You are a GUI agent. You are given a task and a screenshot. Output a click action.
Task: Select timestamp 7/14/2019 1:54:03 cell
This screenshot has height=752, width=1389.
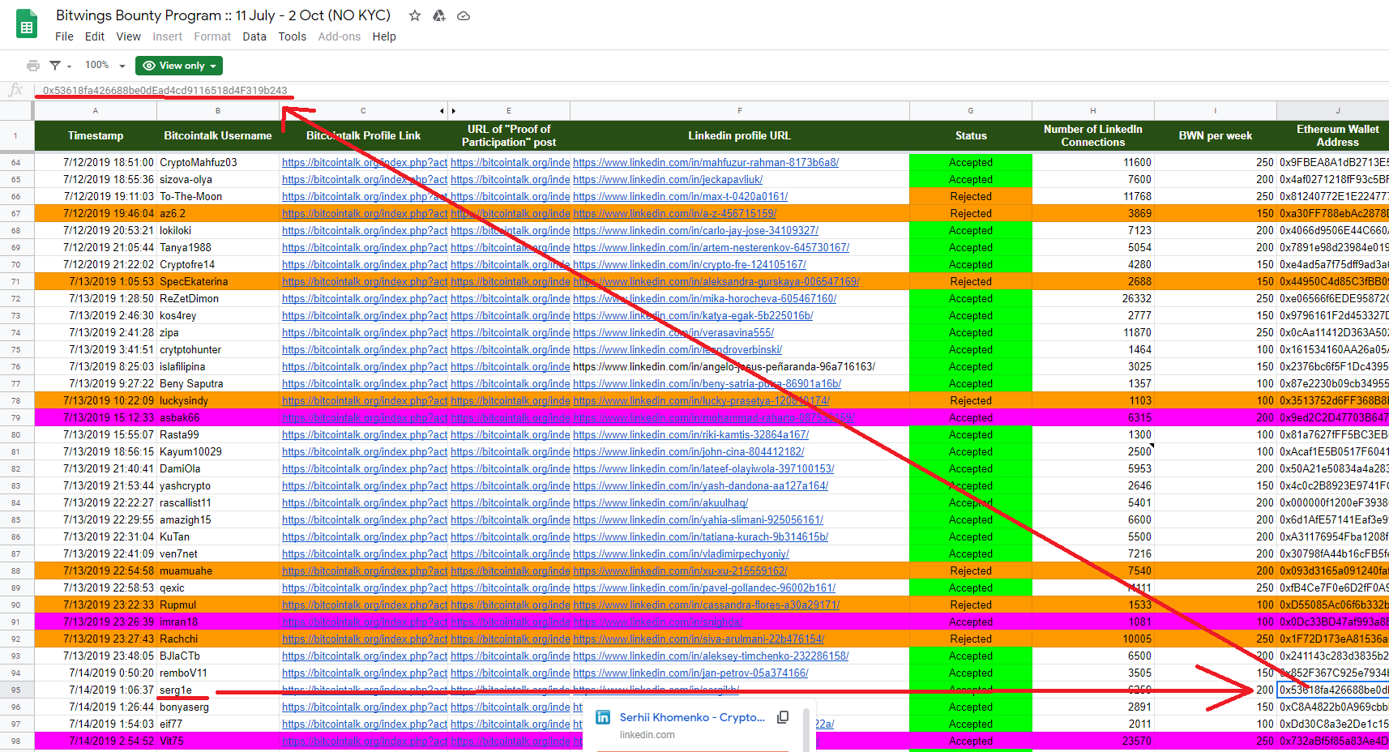tap(96, 724)
